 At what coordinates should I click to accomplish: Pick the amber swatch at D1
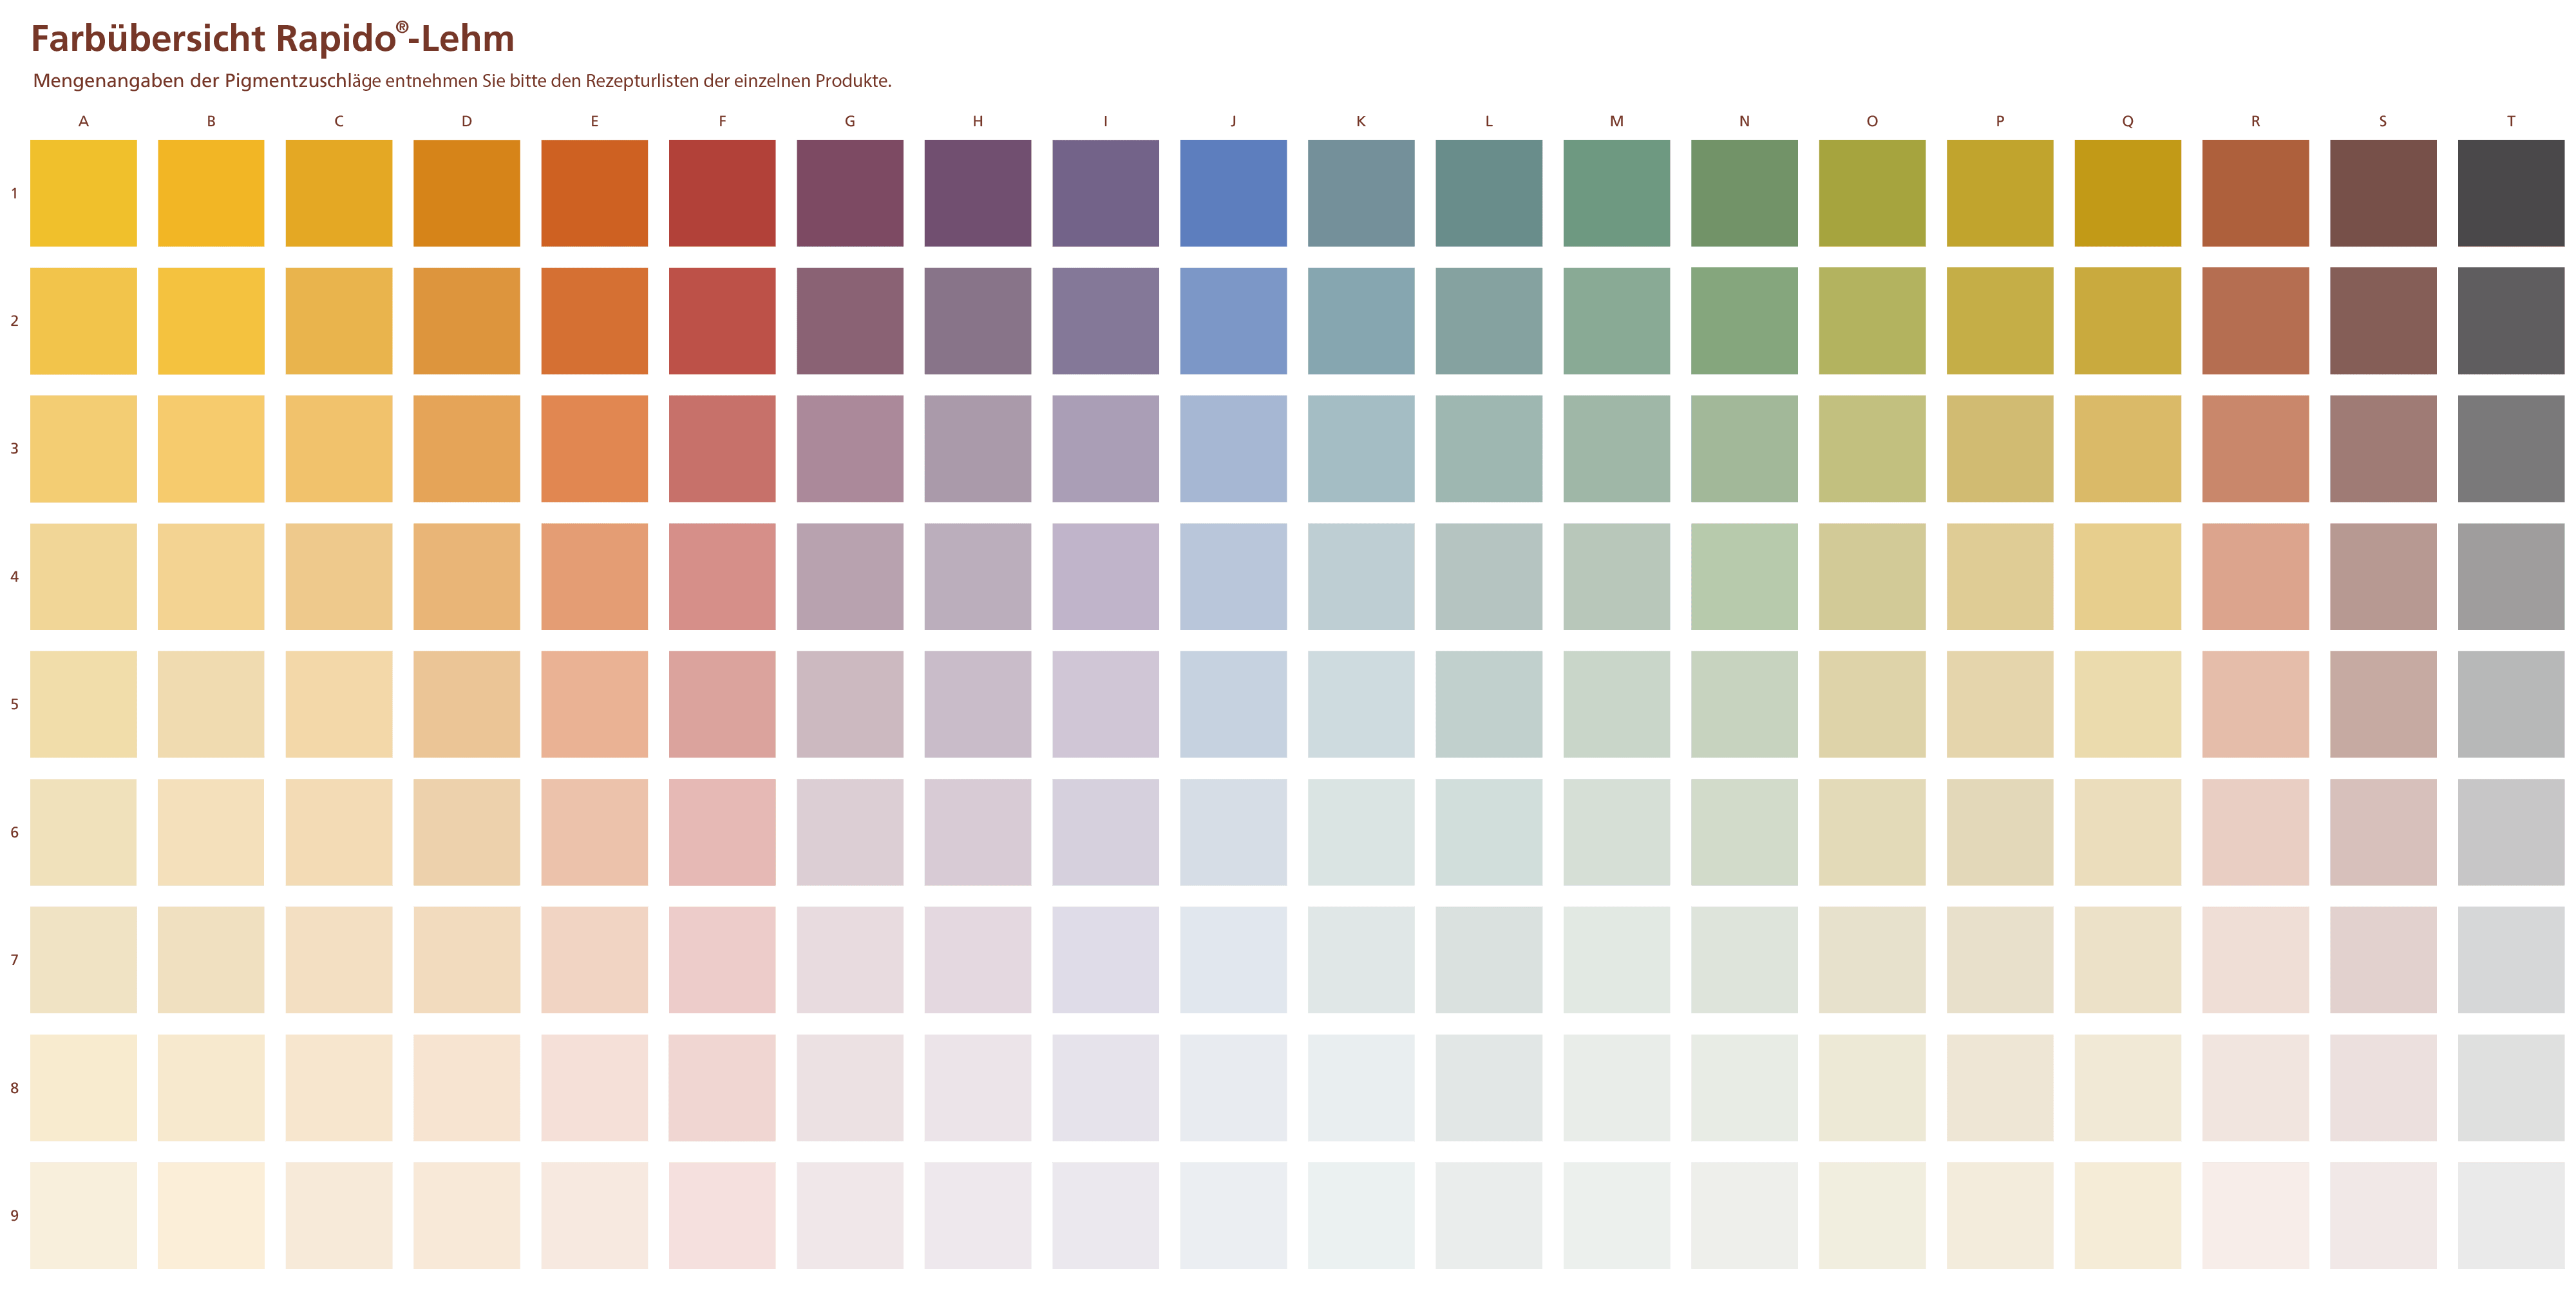[x=466, y=193]
